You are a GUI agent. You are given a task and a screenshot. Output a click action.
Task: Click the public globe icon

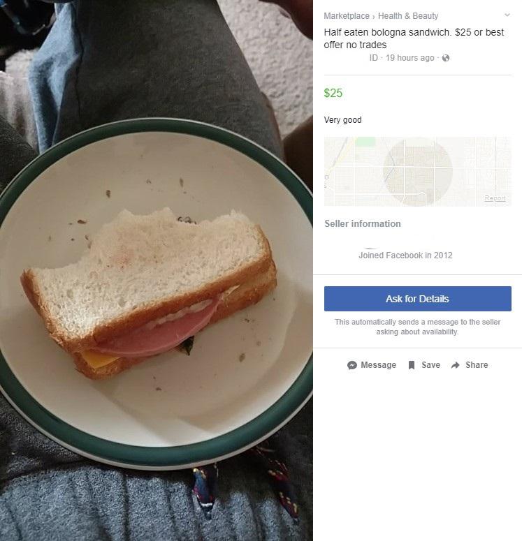pyautogui.click(x=446, y=58)
